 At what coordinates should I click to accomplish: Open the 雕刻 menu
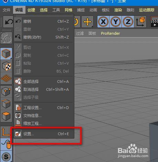130,10
